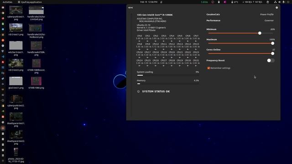Open the Governor selector showing Performance

click(240, 20)
